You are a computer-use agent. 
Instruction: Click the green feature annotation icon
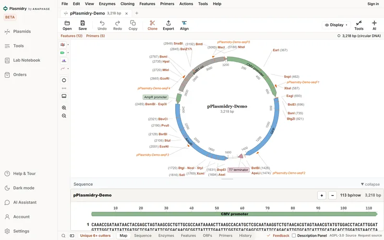coord(63,53)
